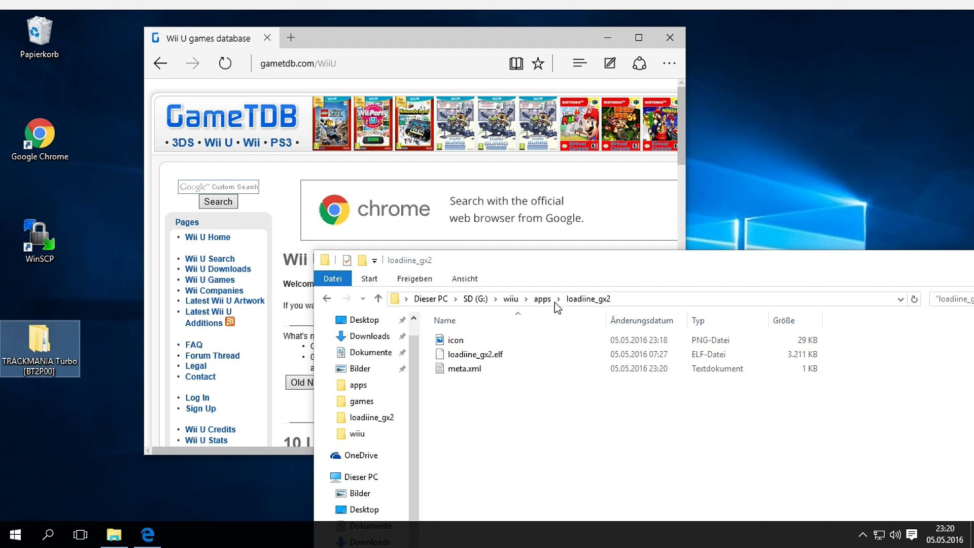Click the quick access properties checkmark icon

coord(347,260)
